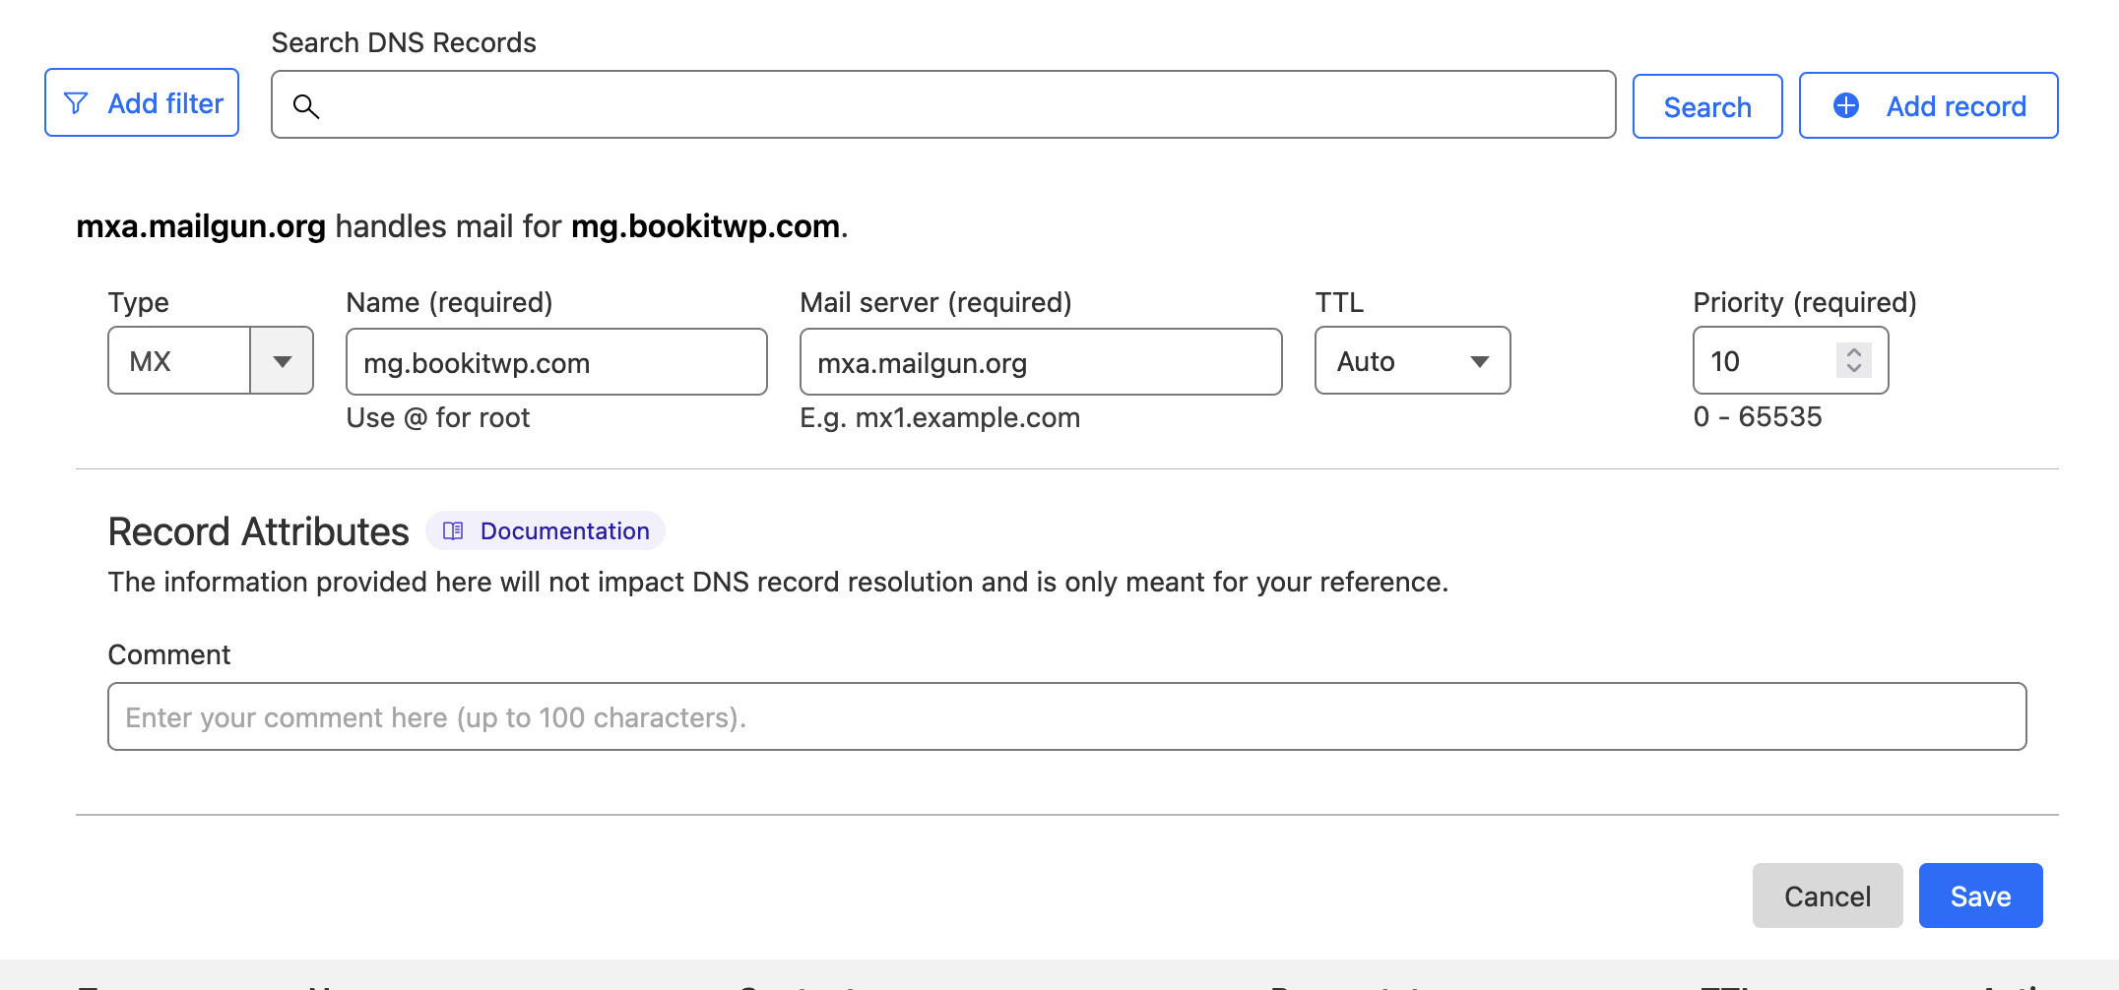Click the plus icon beside Add record
This screenshot has width=2119, height=990.
pos(1845,105)
